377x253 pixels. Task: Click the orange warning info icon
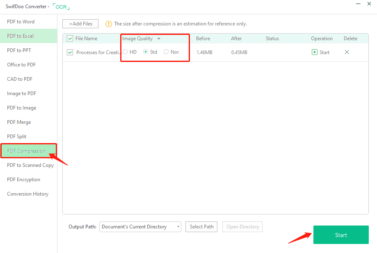pos(108,24)
